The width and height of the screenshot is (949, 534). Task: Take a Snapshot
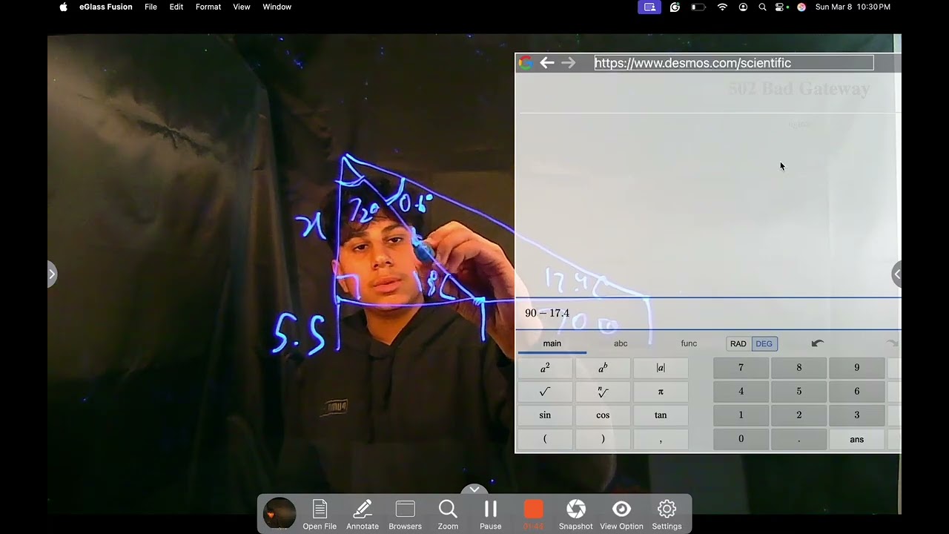tap(576, 514)
